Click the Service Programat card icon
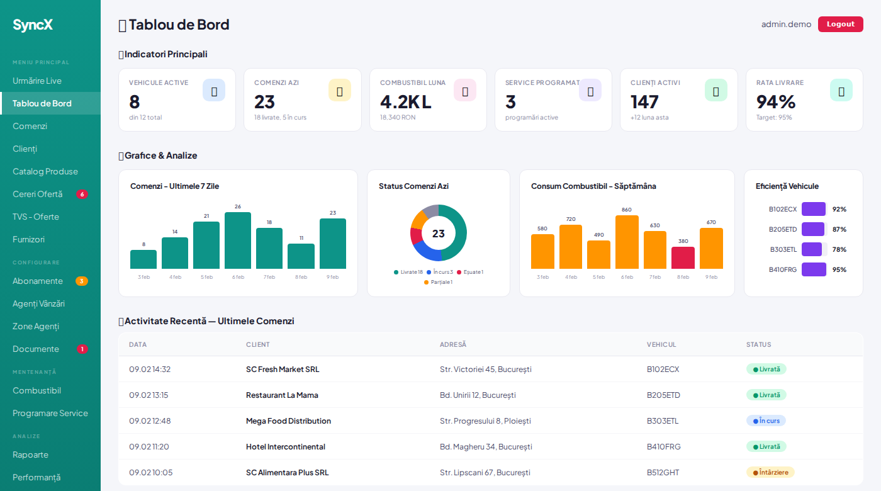881x491 pixels. [x=590, y=90]
